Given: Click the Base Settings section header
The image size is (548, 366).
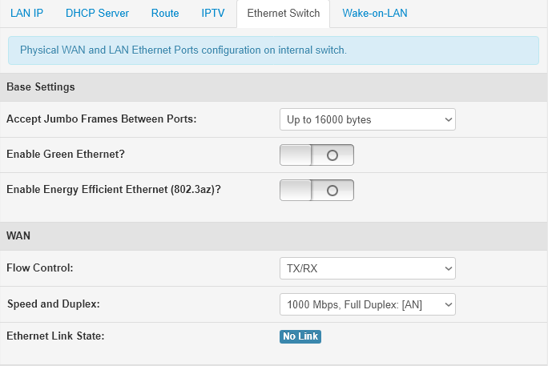Looking at the screenshot, I should (41, 86).
